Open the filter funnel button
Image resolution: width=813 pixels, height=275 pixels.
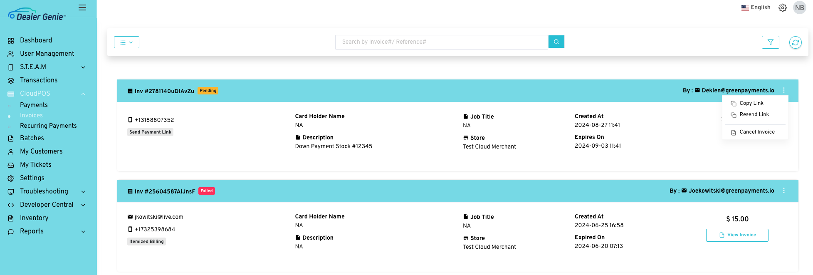[771, 42]
